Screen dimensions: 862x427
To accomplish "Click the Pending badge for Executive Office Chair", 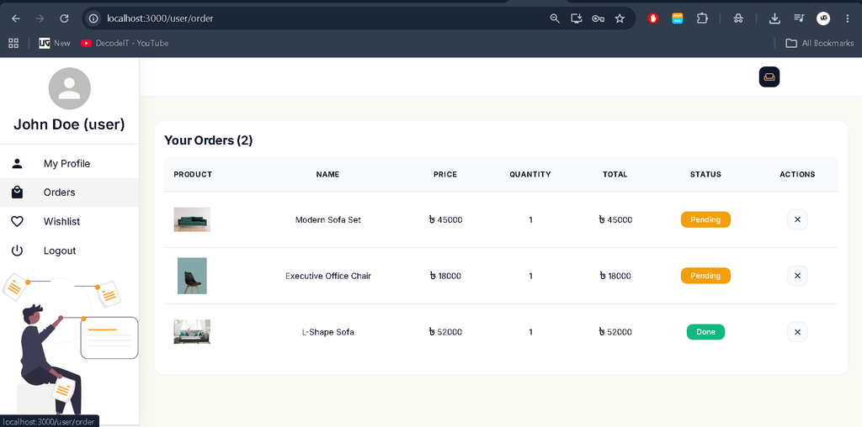I will coord(705,276).
